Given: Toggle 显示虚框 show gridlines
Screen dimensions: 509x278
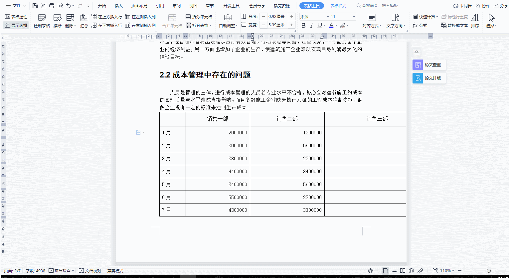Looking at the screenshot, I should (16, 25).
